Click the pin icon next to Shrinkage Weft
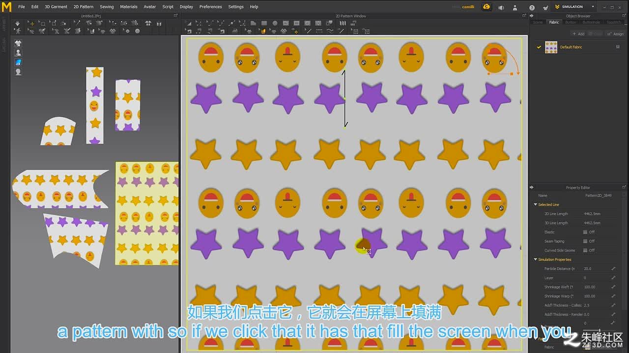Screen dimensions: 629x353 click(613, 287)
